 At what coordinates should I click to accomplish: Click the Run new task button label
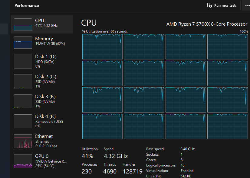[225, 5]
